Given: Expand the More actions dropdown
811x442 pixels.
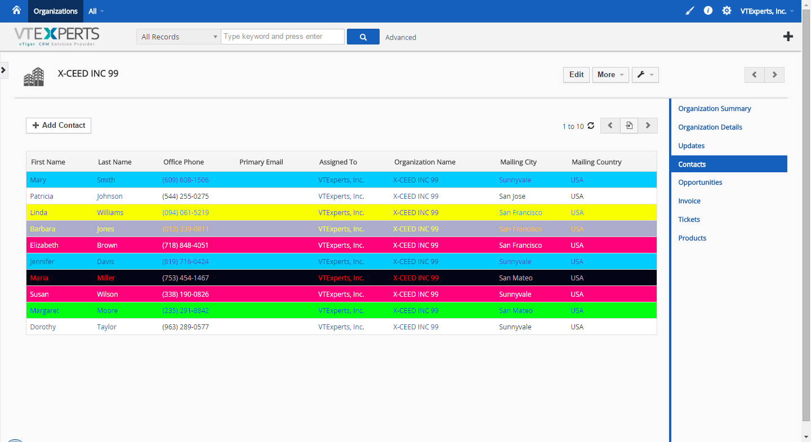Looking at the screenshot, I should pos(611,75).
